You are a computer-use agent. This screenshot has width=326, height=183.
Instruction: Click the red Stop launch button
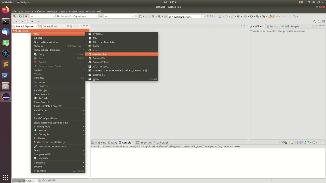[26, 16]
